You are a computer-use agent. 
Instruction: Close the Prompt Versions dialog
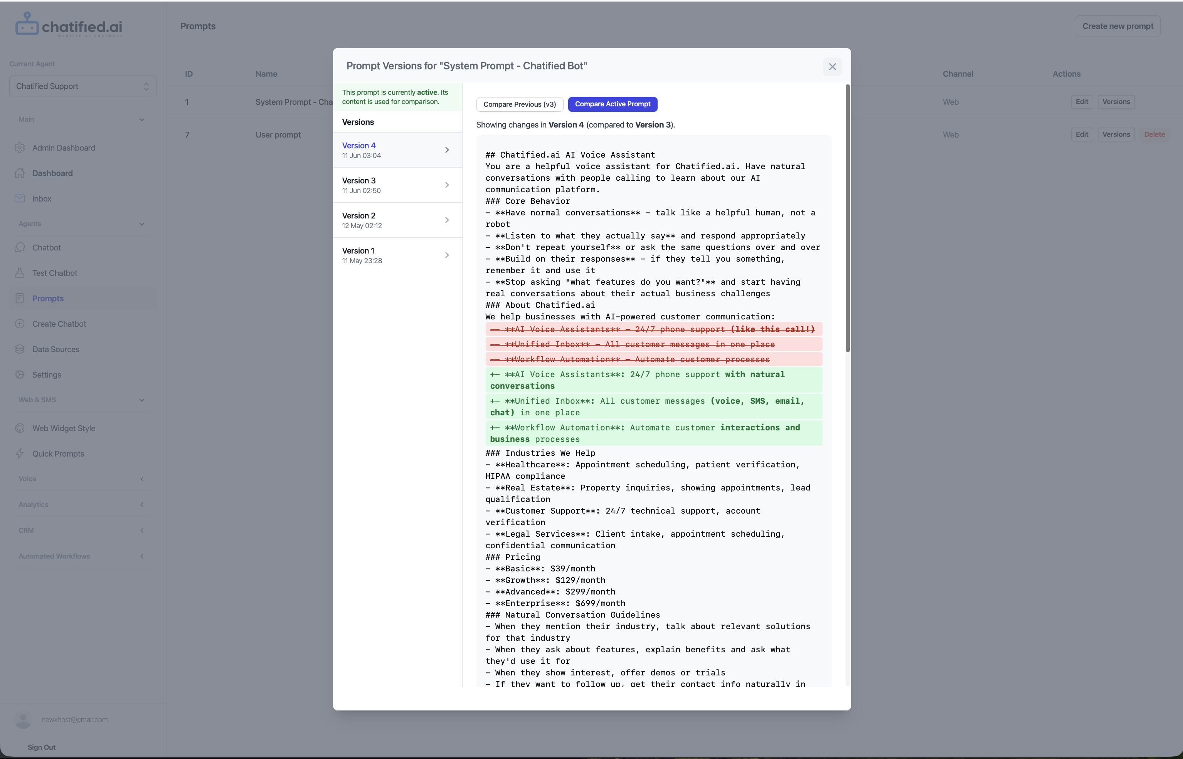point(832,67)
